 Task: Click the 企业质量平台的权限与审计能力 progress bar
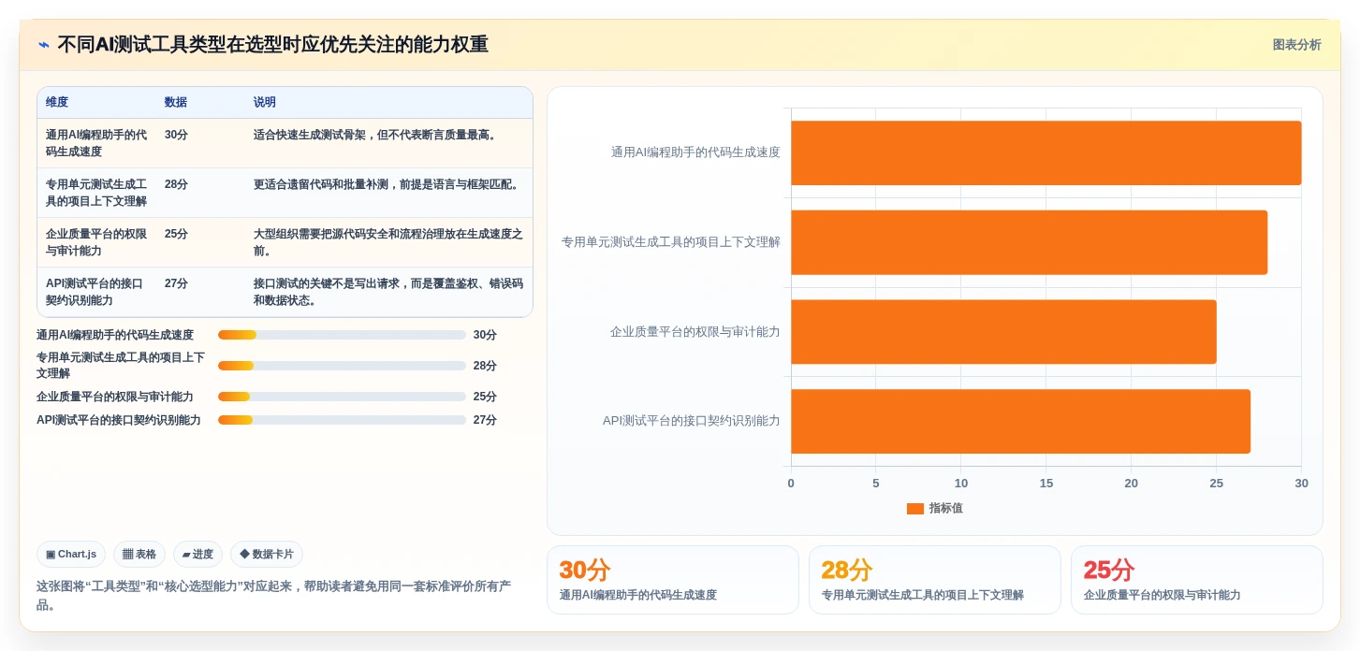coord(342,397)
